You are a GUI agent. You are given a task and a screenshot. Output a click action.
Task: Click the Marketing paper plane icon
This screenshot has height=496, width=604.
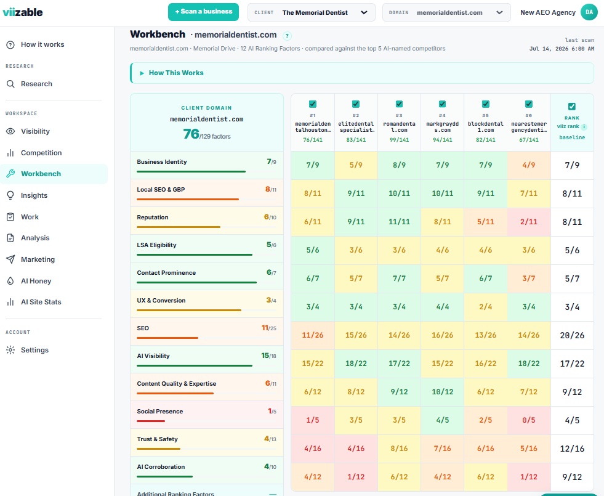pos(11,259)
